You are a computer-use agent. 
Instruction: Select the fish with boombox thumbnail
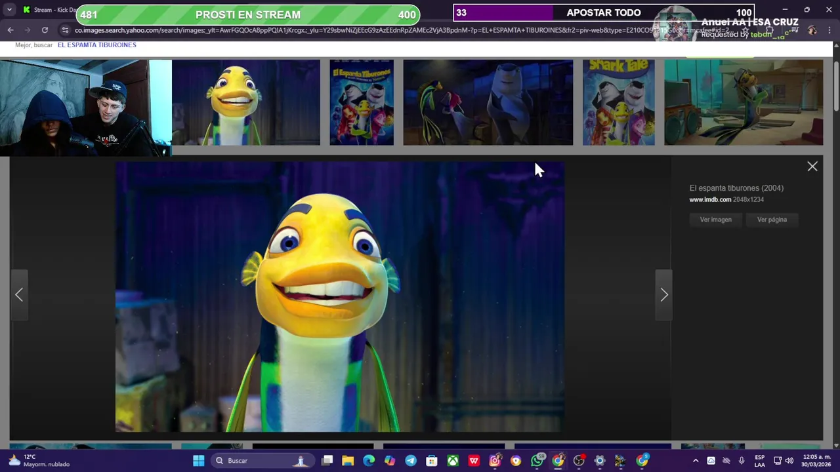[744, 102]
